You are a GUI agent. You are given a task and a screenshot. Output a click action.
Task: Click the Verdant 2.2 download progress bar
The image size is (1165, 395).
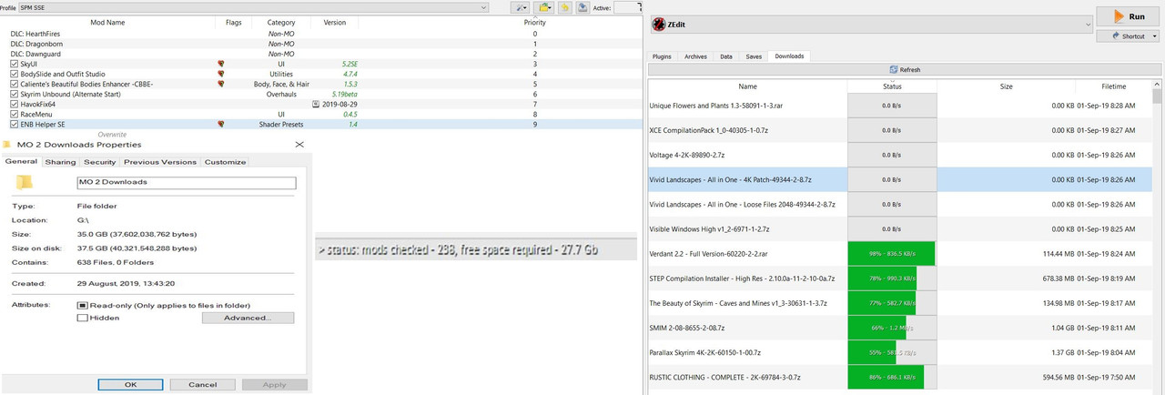click(892, 253)
